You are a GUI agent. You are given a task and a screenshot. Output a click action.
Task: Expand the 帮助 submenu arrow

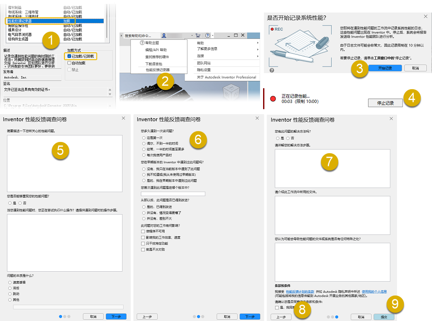(x=257, y=43)
